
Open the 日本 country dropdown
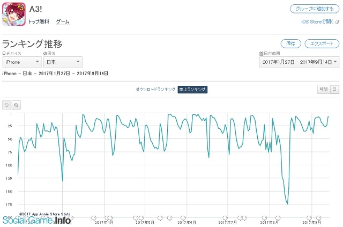62,62
